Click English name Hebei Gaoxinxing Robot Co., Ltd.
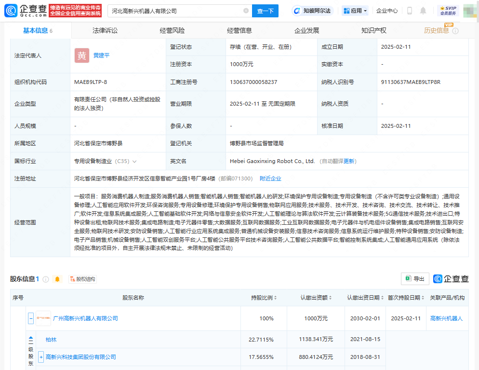The width and height of the screenshot is (479, 370). tap(272, 161)
